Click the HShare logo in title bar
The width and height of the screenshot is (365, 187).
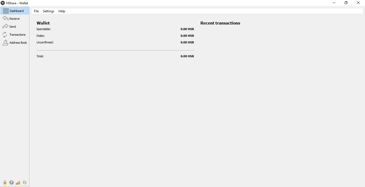[3, 3]
